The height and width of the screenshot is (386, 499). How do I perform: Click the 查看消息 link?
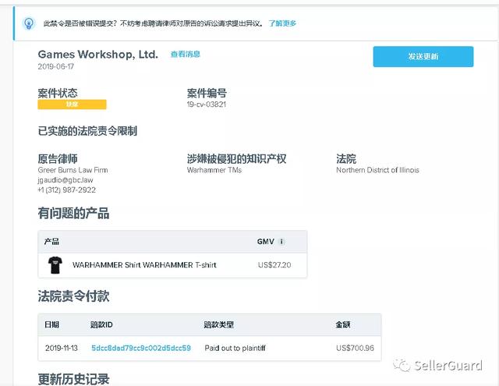coord(186,54)
